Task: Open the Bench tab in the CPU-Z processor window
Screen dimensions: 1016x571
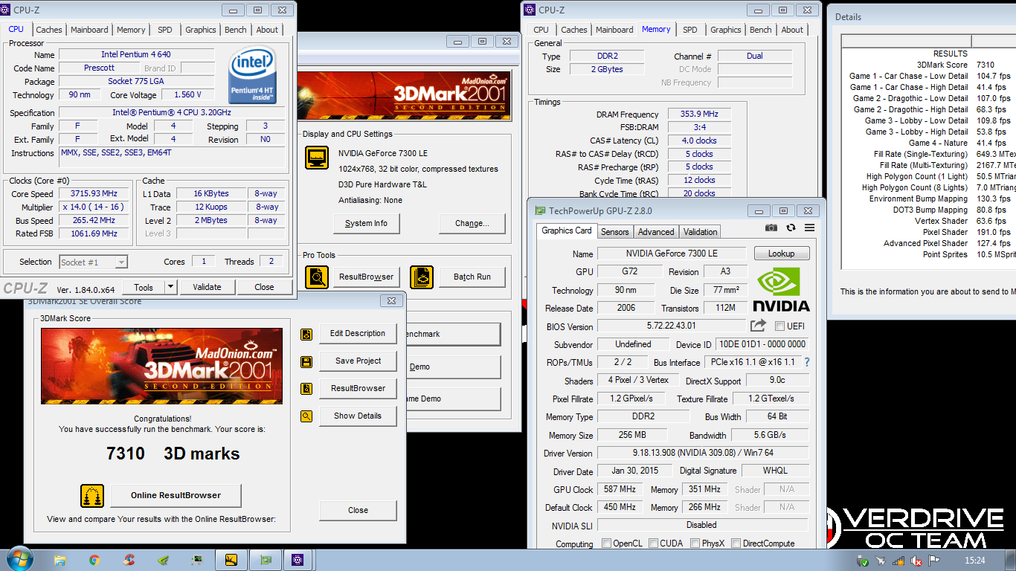Action: pyautogui.click(x=236, y=30)
